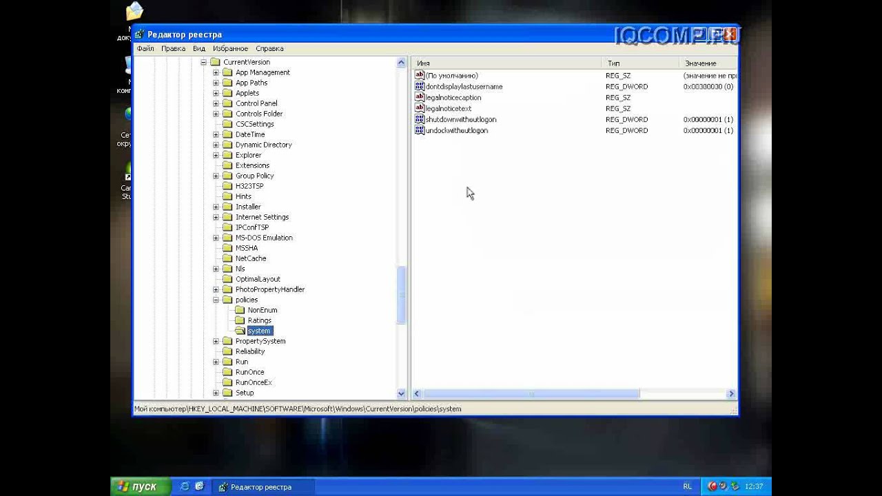
Task: Select the Controls Folder key
Action: pos(259,114)
